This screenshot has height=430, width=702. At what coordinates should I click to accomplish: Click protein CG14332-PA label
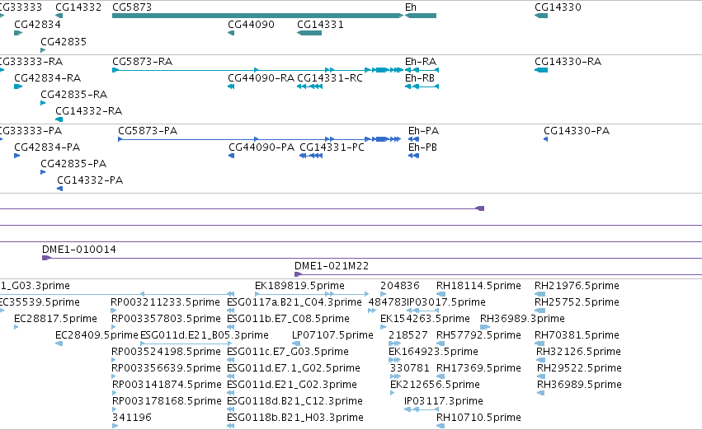pos(90,180)
